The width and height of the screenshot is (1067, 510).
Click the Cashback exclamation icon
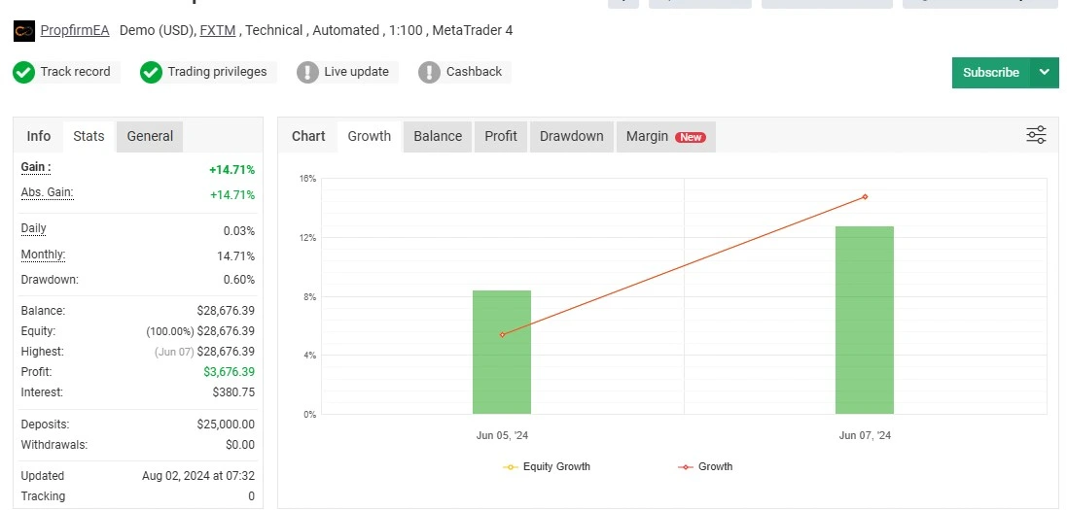pyautogui.click(x=430, y=72)
